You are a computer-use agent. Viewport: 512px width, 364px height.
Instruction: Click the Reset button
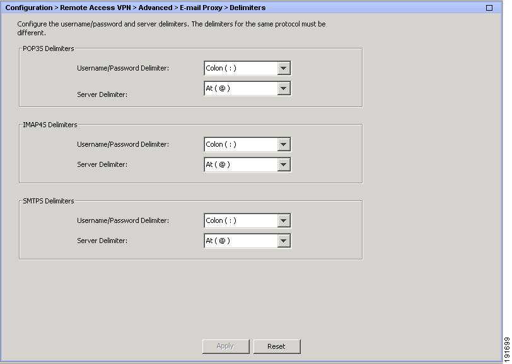click(277, 346)
